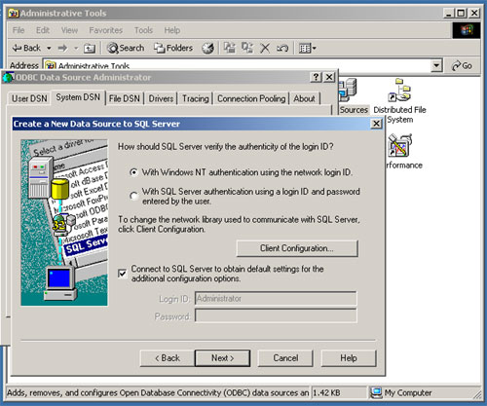Open the Back history dropdown arrow
487x406 pixels.
[x=49, y=49]
